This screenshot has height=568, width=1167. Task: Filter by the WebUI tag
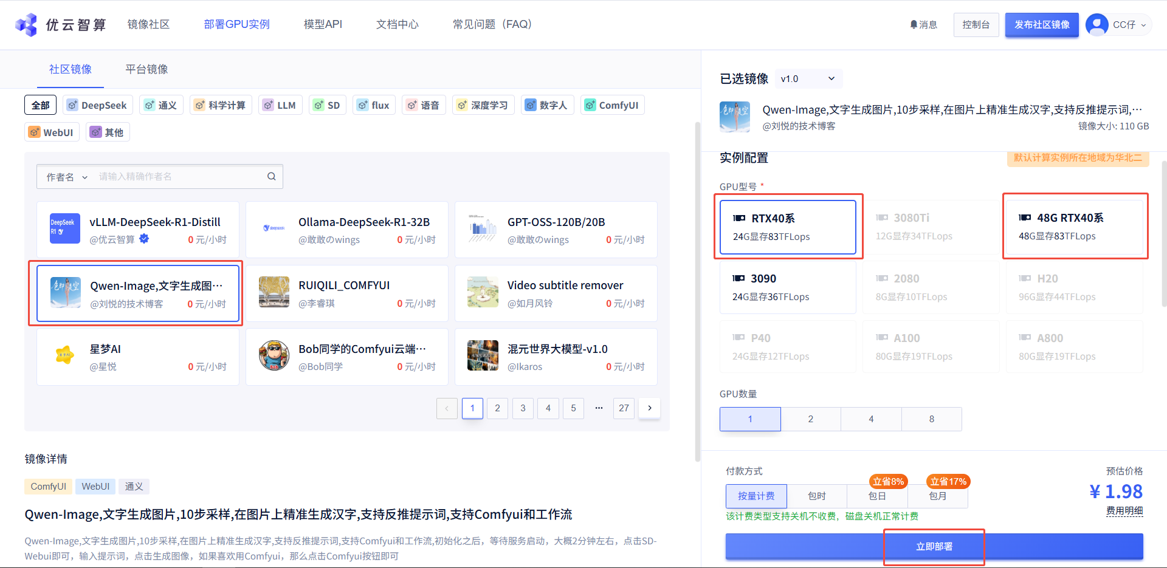[52, 132]
